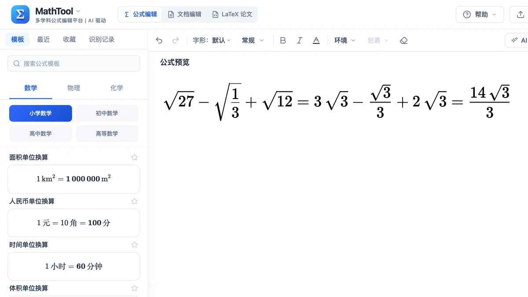This screenshot has height=297, width=528.
Task: Click the redo arrow icon
Action: click(x=176, y=40)
